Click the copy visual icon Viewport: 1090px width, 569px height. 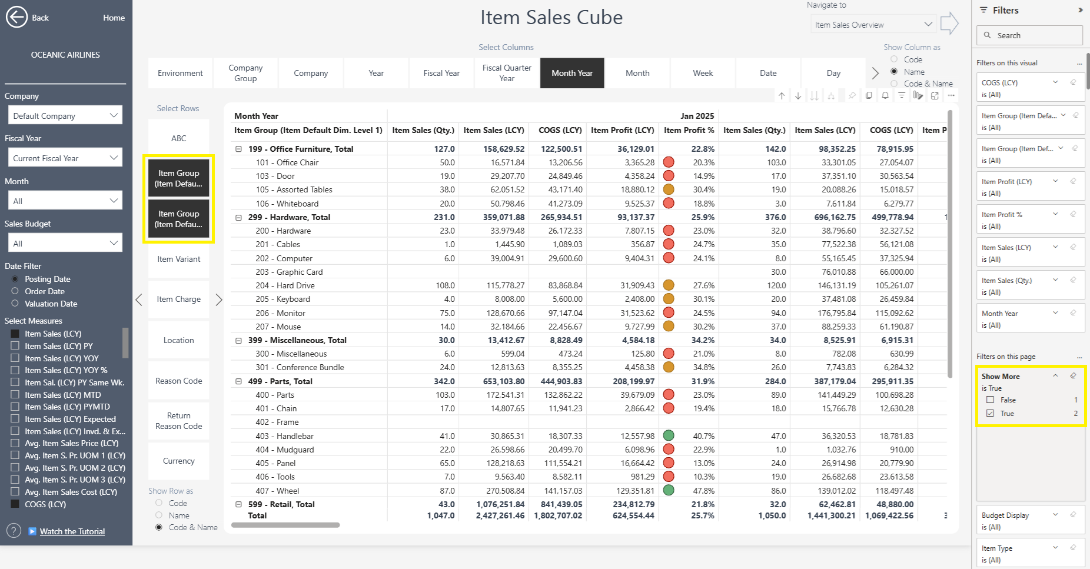pos(869,96)
